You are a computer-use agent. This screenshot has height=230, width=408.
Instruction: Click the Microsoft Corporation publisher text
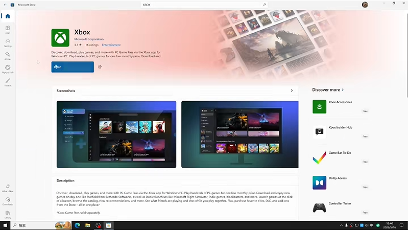[89, 39]
